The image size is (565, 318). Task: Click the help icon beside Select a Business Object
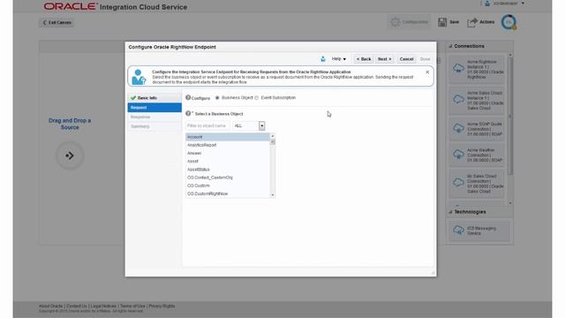click(188, 113)
